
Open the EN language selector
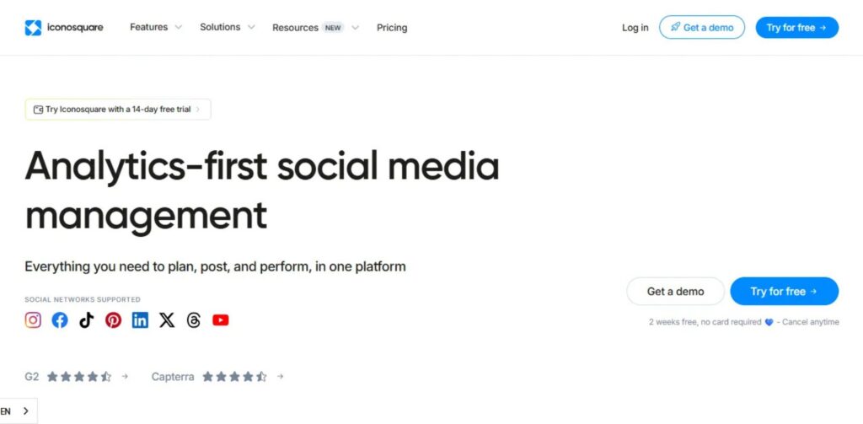[16, 411]
